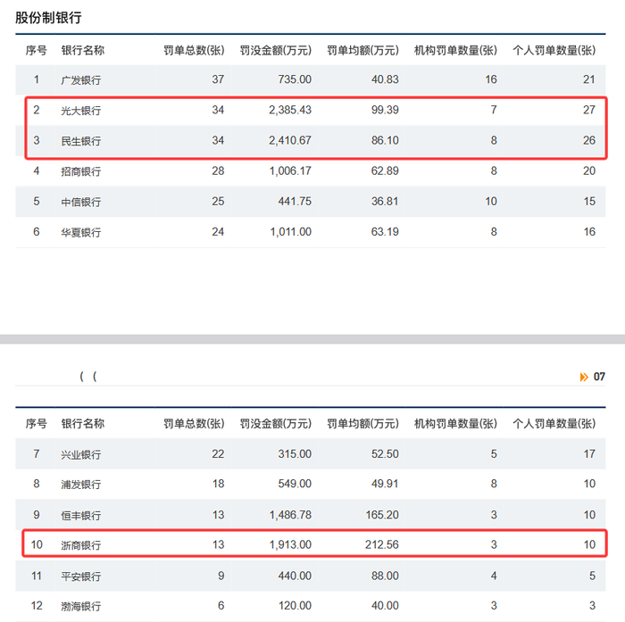Click the total tickets value 18
Viewport: 625px width, 622px height.
coord(218,484)
